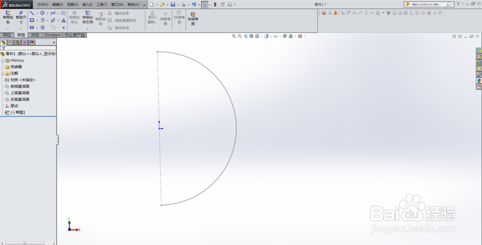482x245 pixels.
Task: Select the Circle sketch tool
Action: (42, 13)
